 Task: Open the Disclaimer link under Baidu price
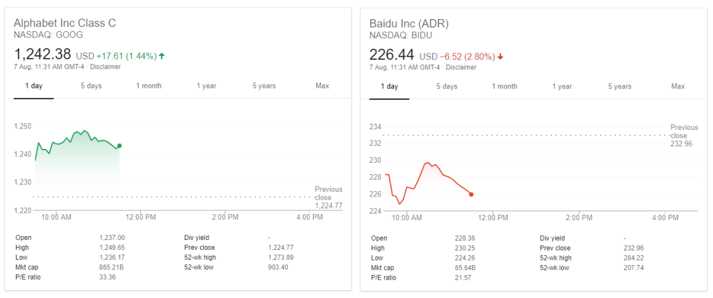[461, 67]
